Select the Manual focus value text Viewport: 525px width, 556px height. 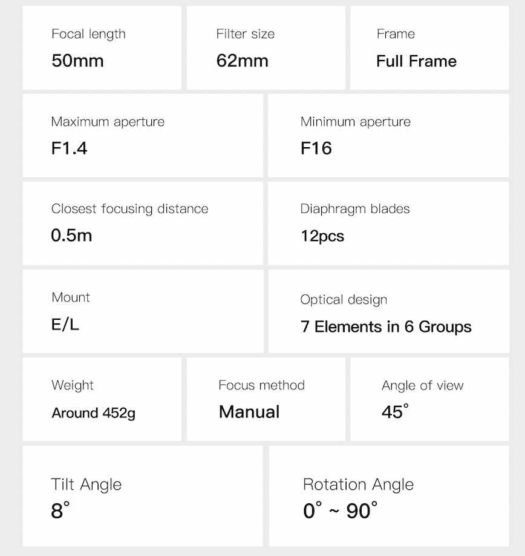click(x=249, y=412)
